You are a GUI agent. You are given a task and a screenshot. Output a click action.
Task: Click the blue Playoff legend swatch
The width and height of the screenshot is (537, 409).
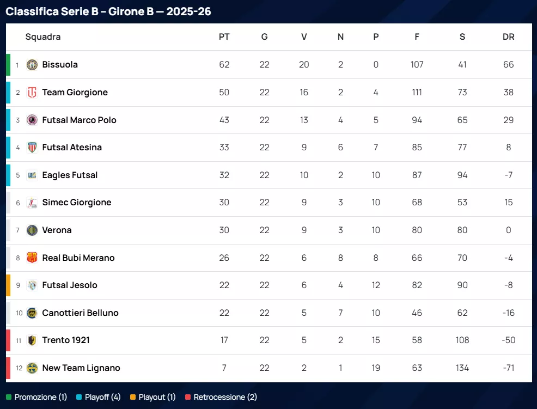pyautogui.click(x=79, y=398)
